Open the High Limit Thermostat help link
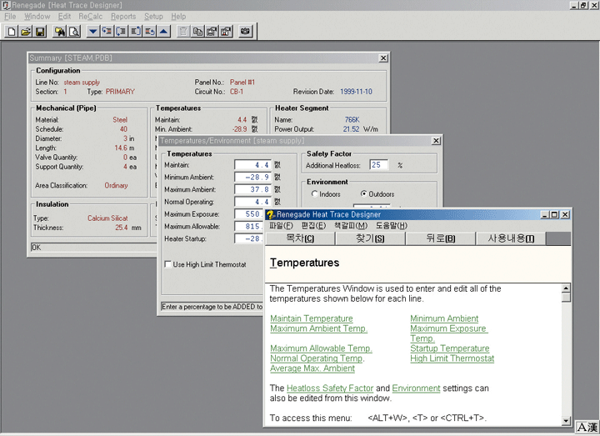Screen dimensions: 600x436 (x=452, y=358)
